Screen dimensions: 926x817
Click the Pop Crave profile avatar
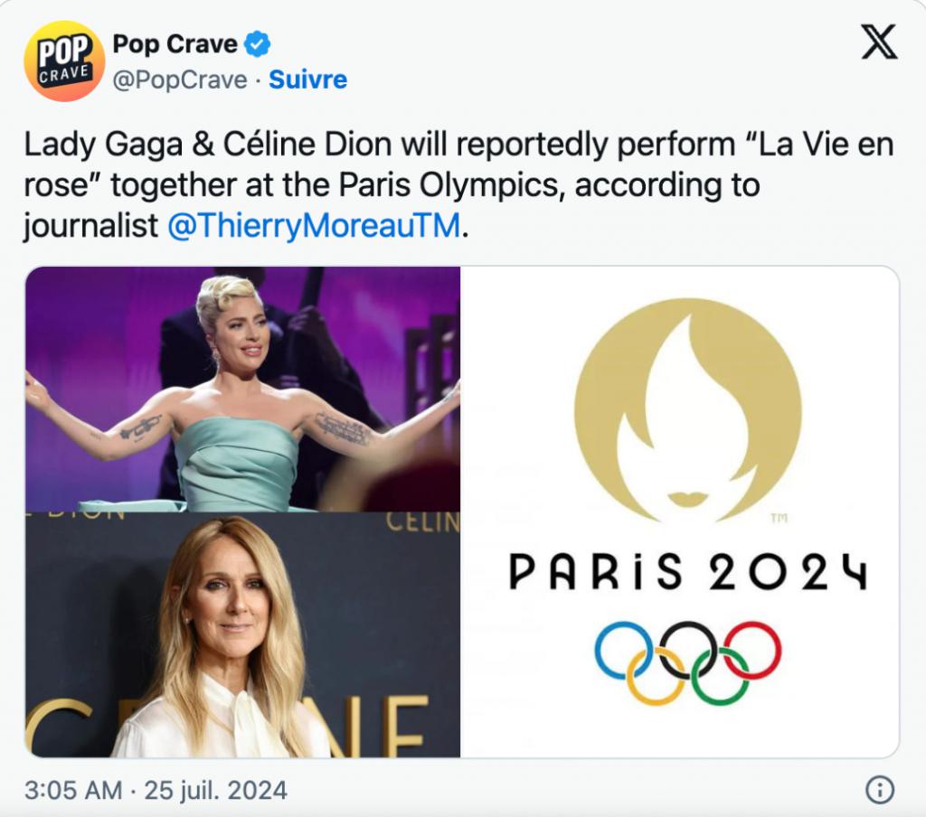coord(64,61)
